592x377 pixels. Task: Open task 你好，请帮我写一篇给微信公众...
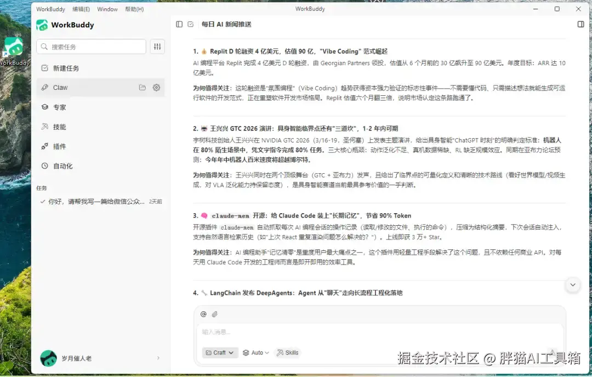(x=100, y=202)
